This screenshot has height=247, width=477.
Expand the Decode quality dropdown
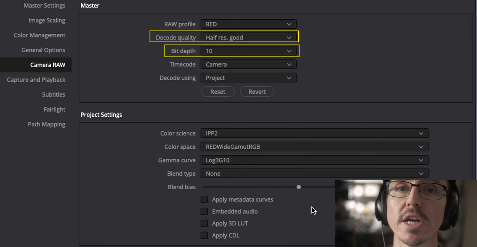pyautogui.click(x=249, y=38)
